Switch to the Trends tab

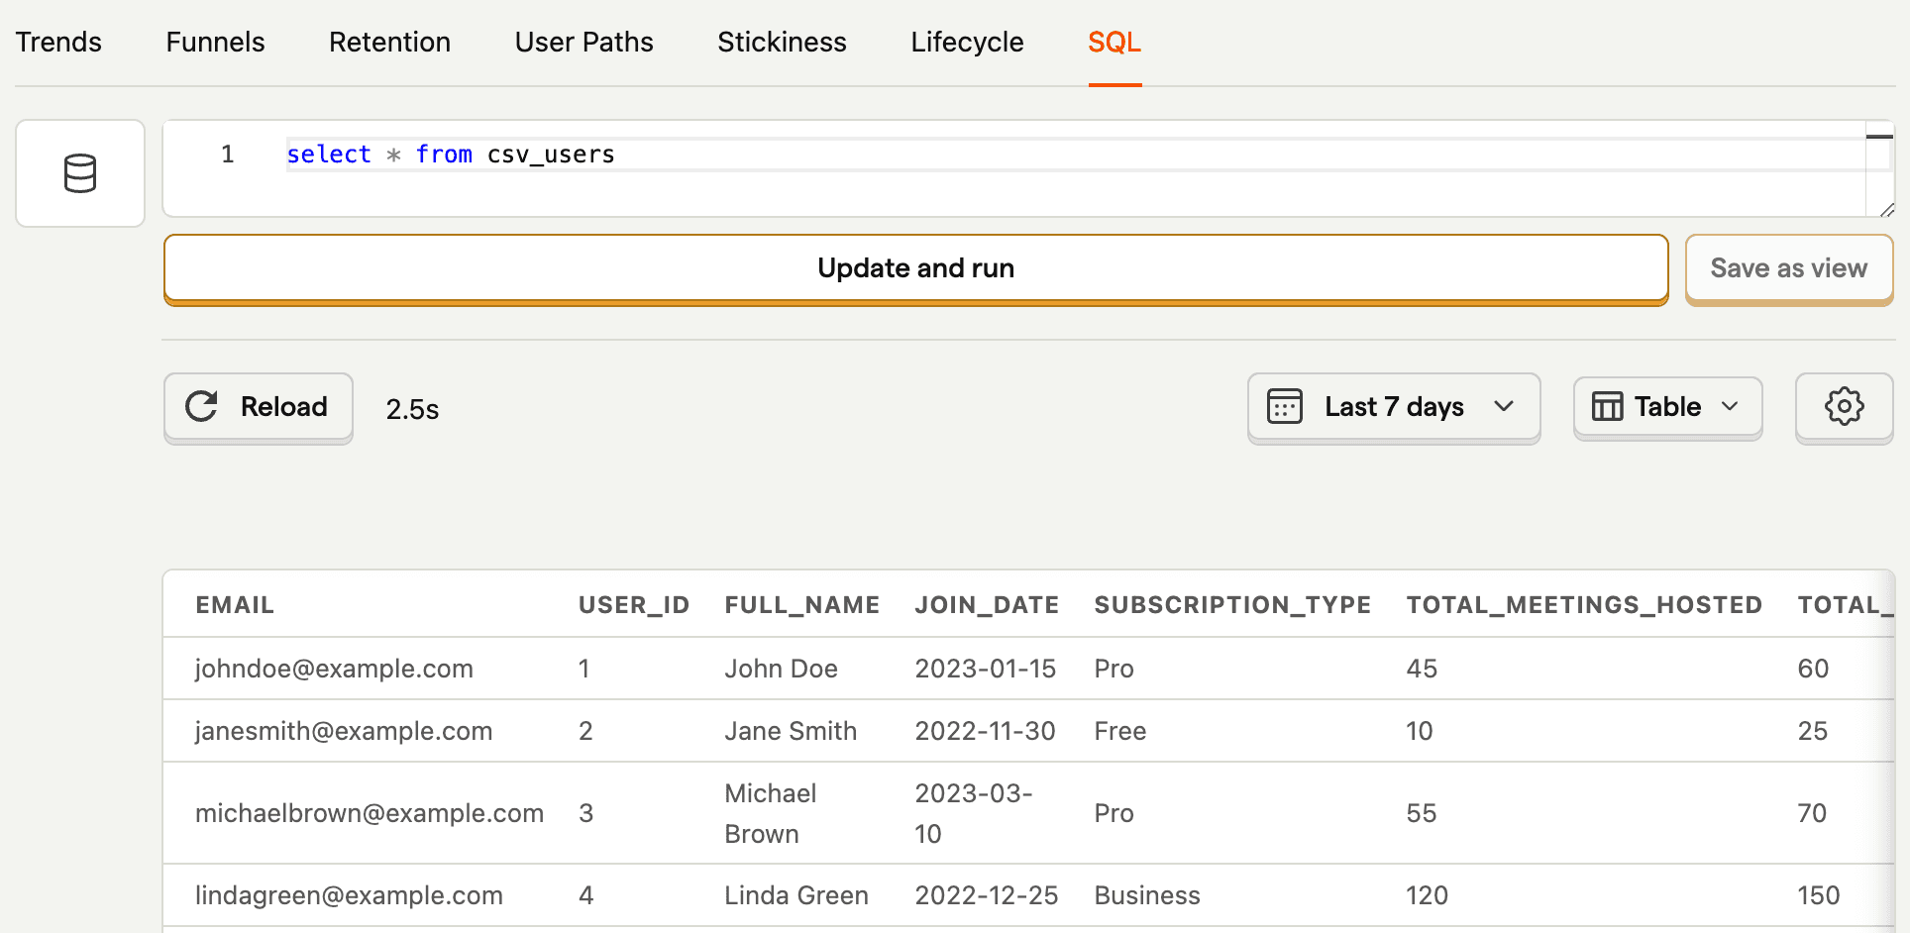tap(58, 42)
